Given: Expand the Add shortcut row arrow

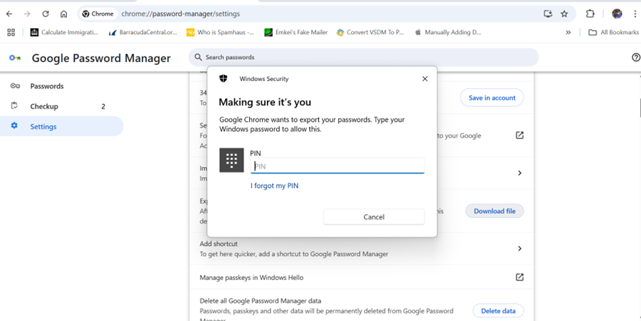Looking at the screenshot, I should (519, 248).
